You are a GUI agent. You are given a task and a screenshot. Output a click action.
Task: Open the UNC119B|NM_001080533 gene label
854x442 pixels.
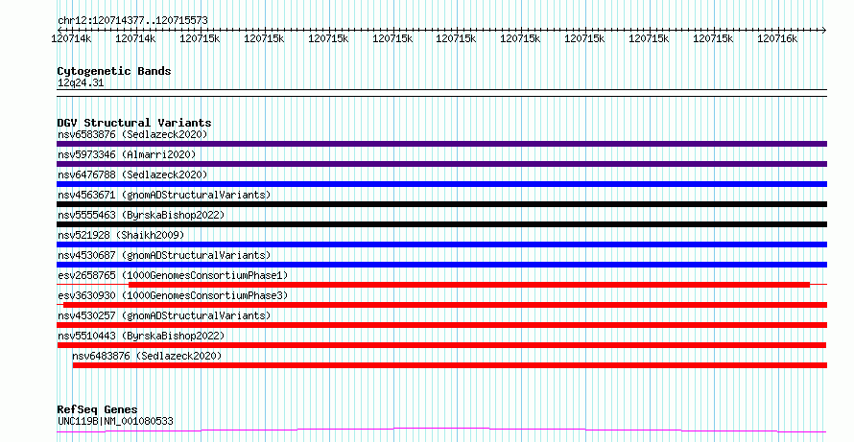point(115,421)
